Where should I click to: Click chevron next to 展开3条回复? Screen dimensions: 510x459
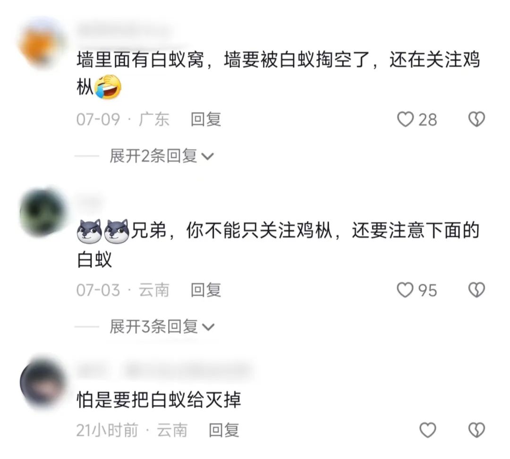pos(208,327)
